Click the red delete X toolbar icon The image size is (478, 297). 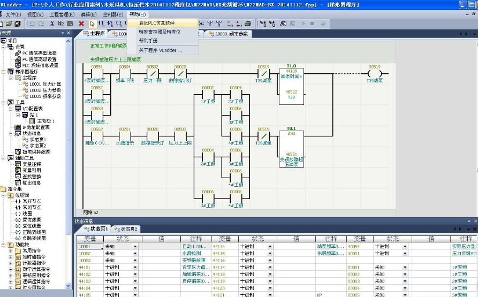pos(81,24)
